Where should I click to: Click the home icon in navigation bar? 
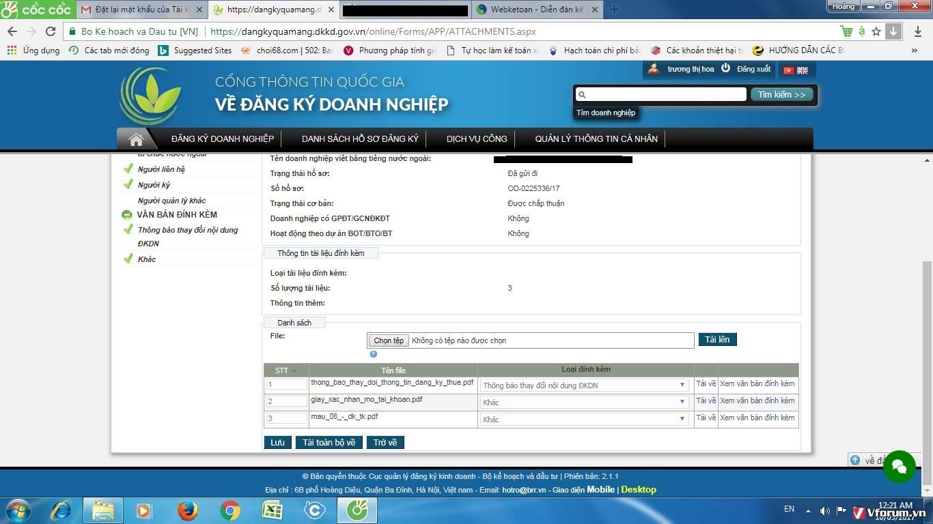coord(136,139)
